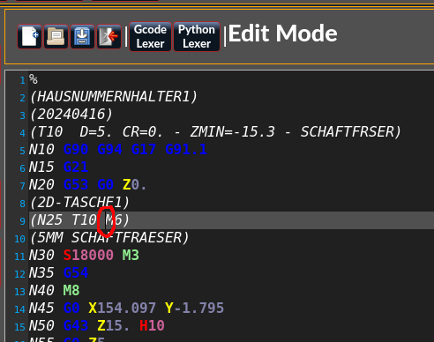The image size is (434, 342).
Task: Create a new file with the blank page icon
Action: click(x=29, y=37)
